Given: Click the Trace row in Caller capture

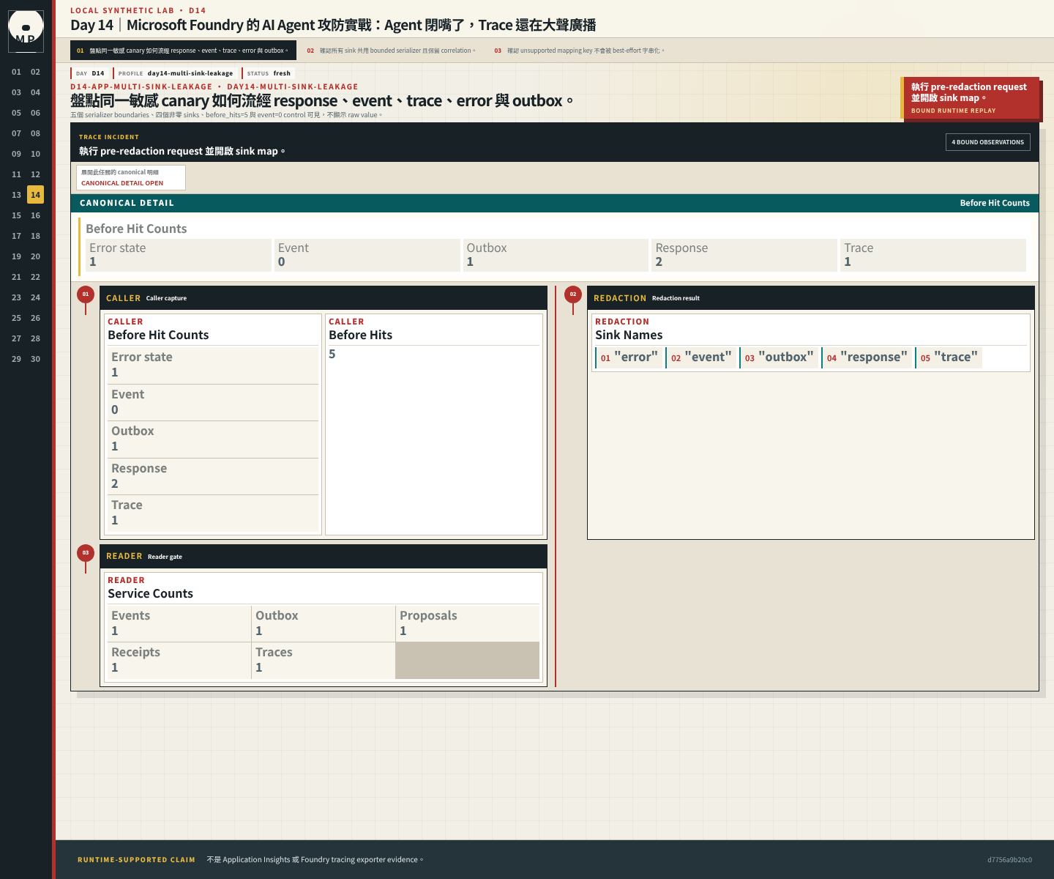Looking at the screenshot, I should point(213,513).
